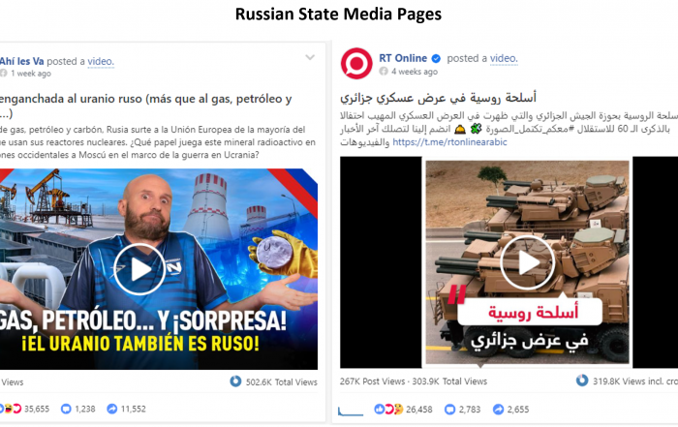
Task: Click the 502.6K Total Views insights icon
Action: 235,381
